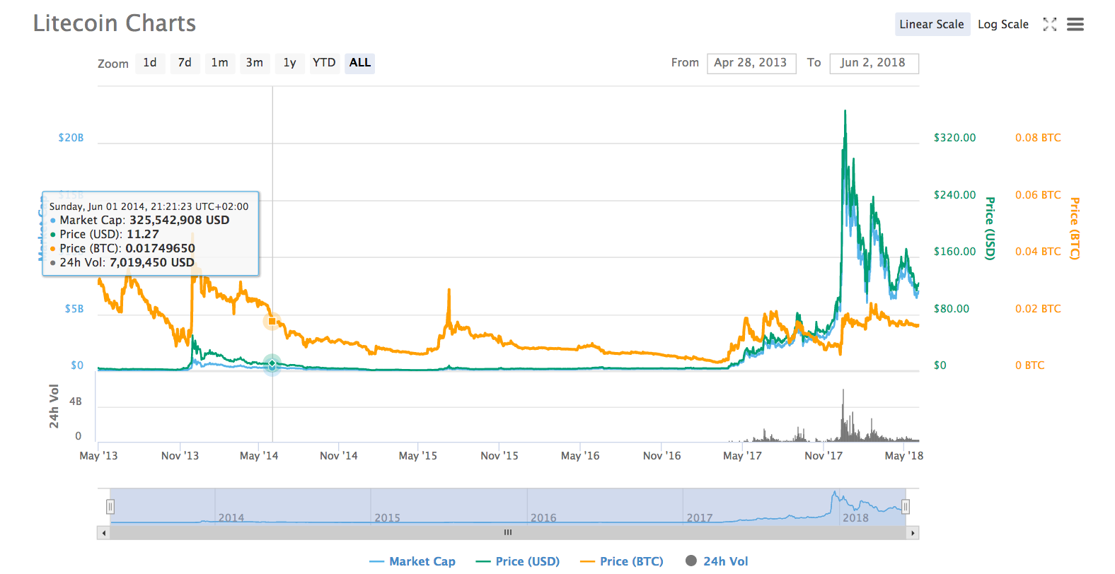Grab the right navigator range handle
This screenshot has width=1115, height=574.
click(x=906, y=507)
